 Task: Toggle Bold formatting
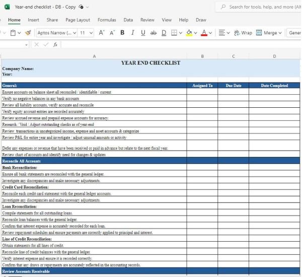point(122,33)
